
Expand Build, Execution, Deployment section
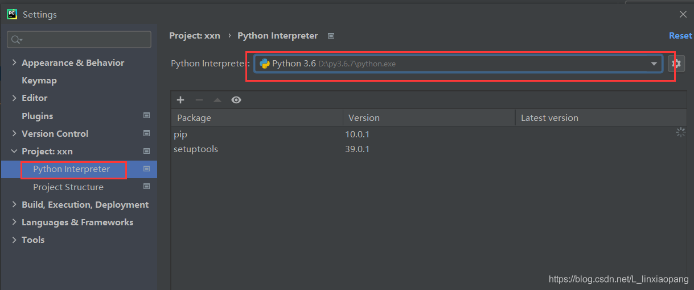14,204
